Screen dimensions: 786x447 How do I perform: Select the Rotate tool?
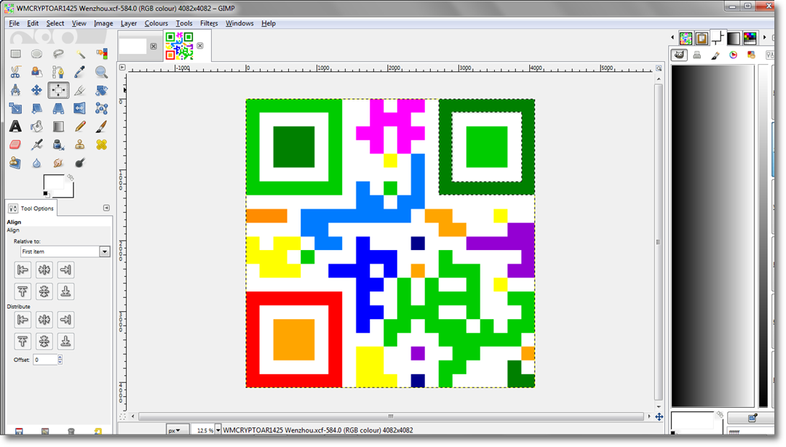101,90
